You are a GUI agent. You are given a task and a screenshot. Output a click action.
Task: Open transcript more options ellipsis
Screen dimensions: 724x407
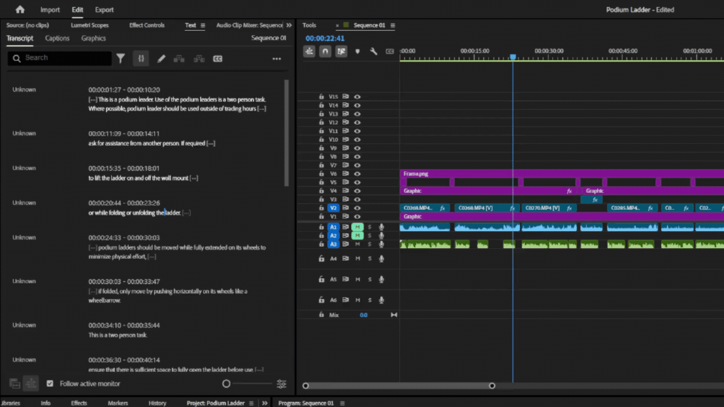point(277,58)
